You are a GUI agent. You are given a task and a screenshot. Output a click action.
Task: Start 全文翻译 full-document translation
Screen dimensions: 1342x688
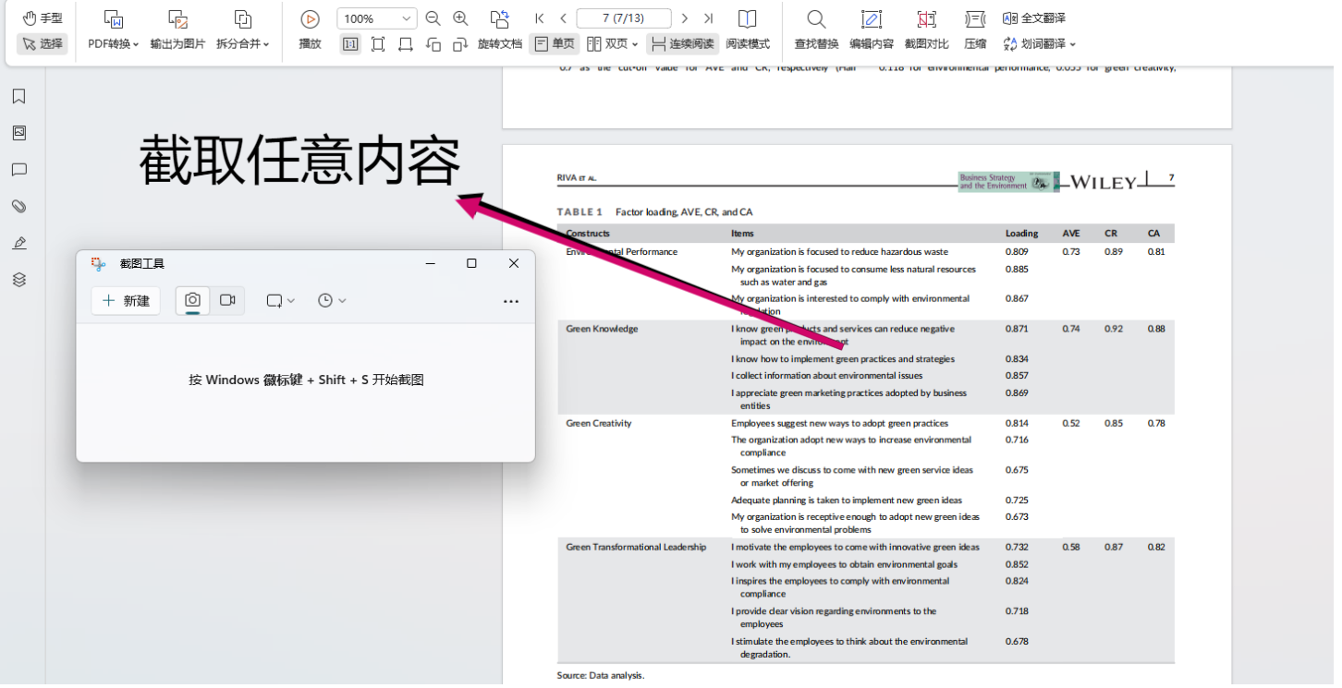(1033, 18)
